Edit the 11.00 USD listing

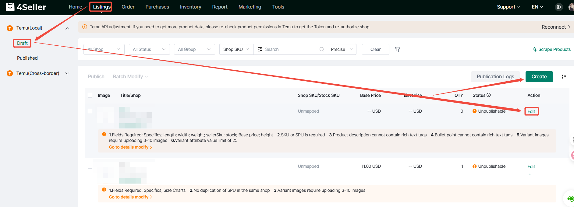[531, 167]
